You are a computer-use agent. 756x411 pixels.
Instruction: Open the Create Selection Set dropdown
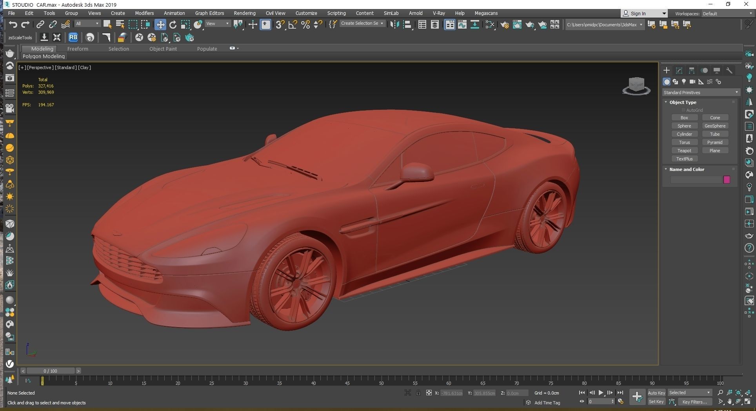(x=362, y=23)
